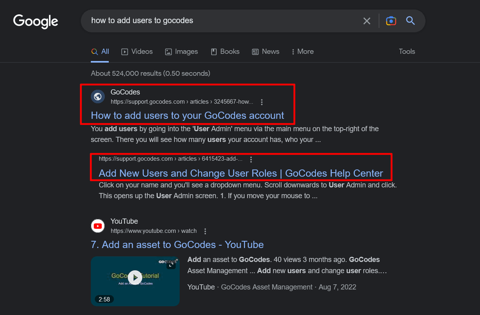
Task: Click the YouTube favicon icon
Action: [x=98, y=226]
